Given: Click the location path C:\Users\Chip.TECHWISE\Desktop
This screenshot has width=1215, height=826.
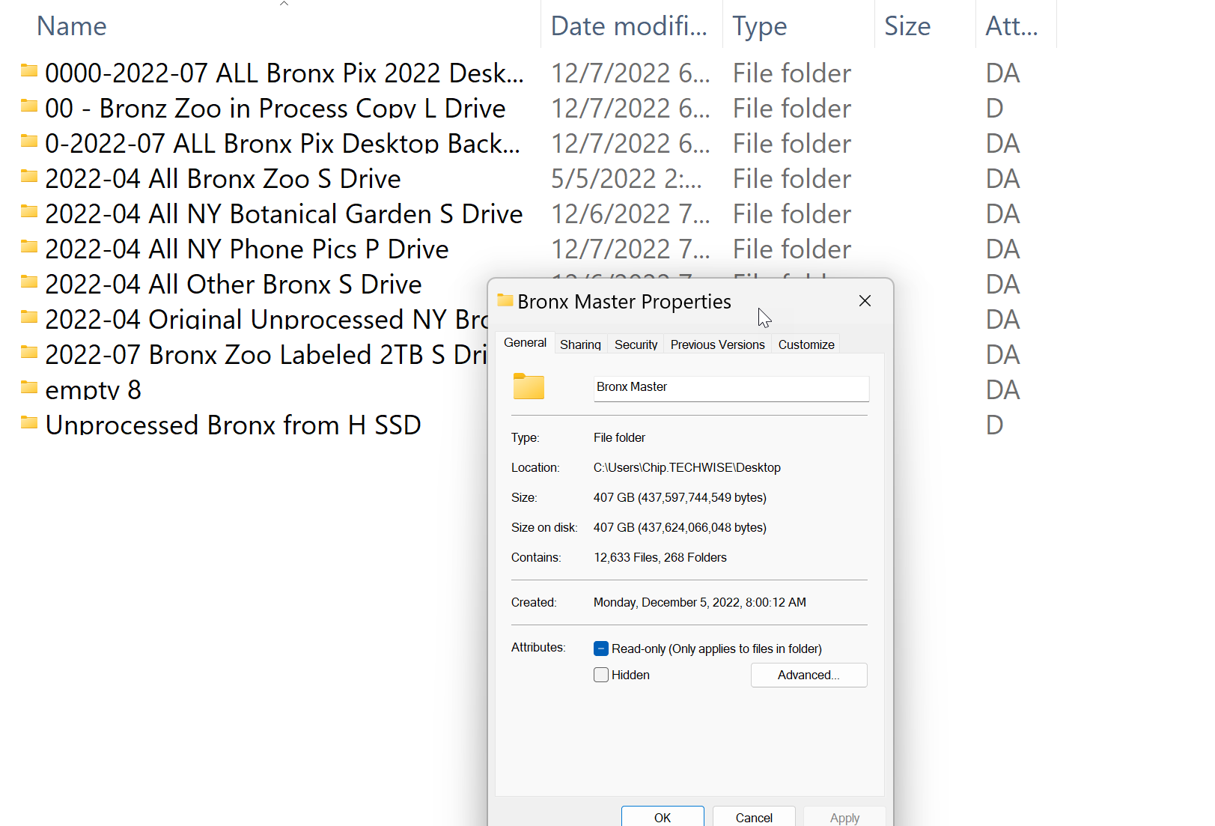Looking at the screenshot, I should point(686,467).
